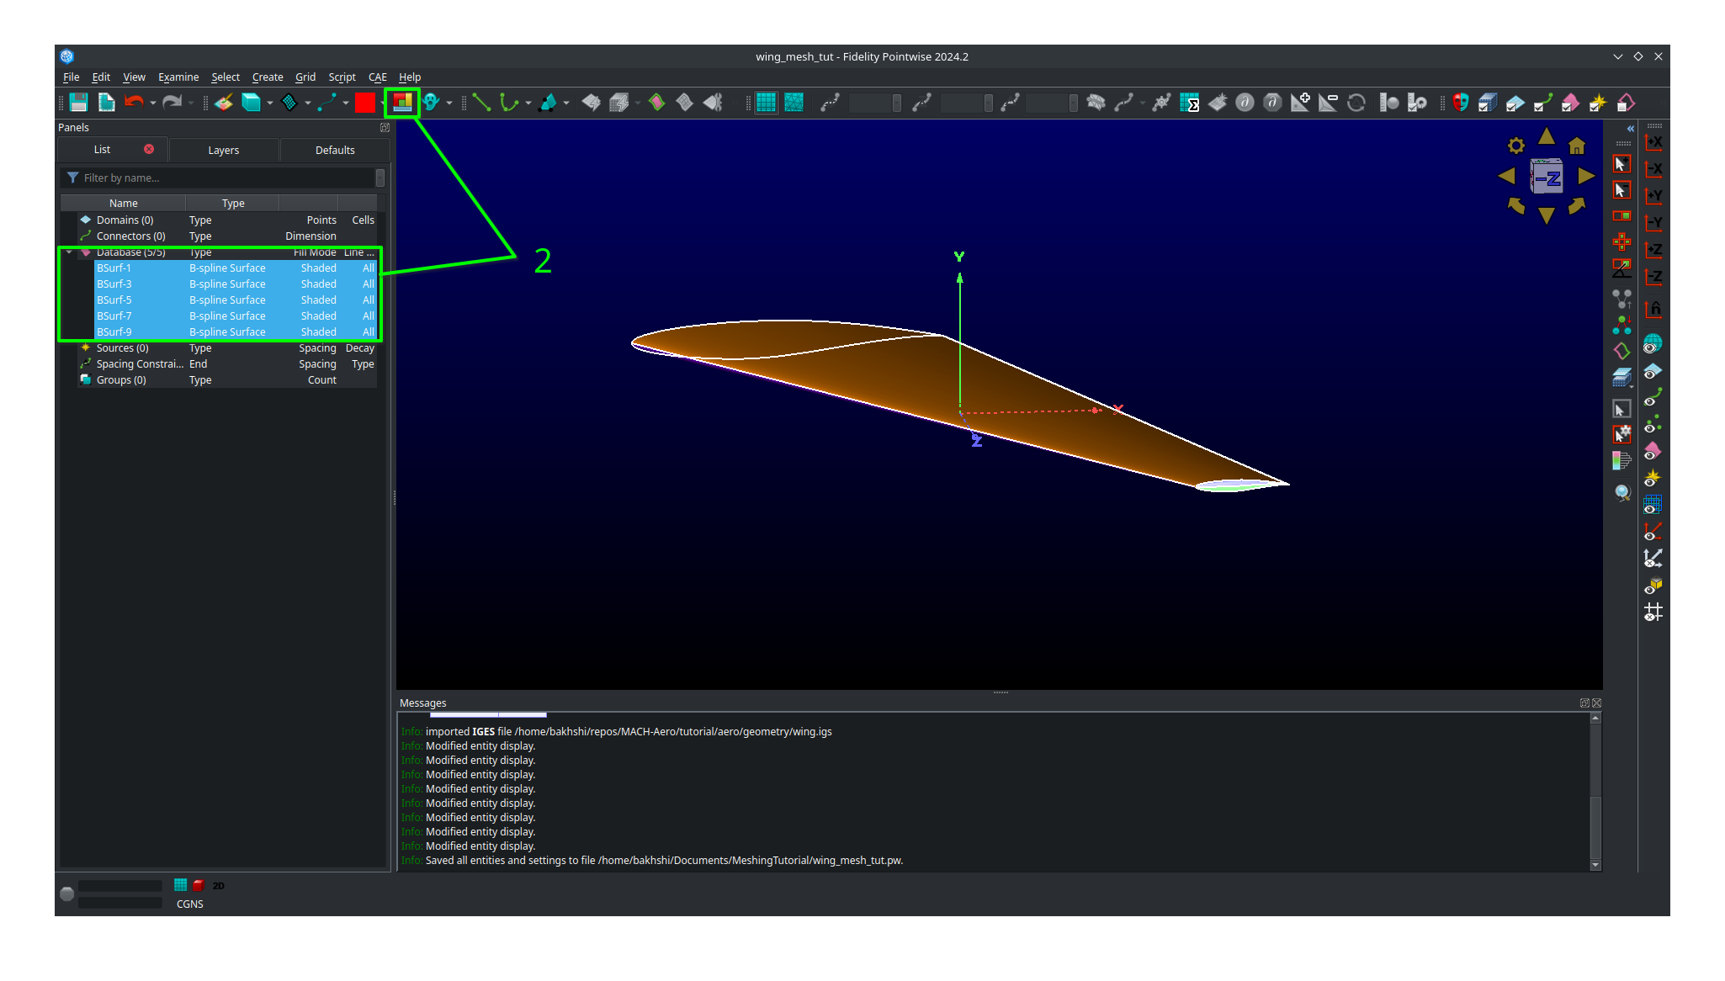Collapse the right toolbar with the chevron
The height and width of the screenshot is (981, 1725).
point(1631,128)
